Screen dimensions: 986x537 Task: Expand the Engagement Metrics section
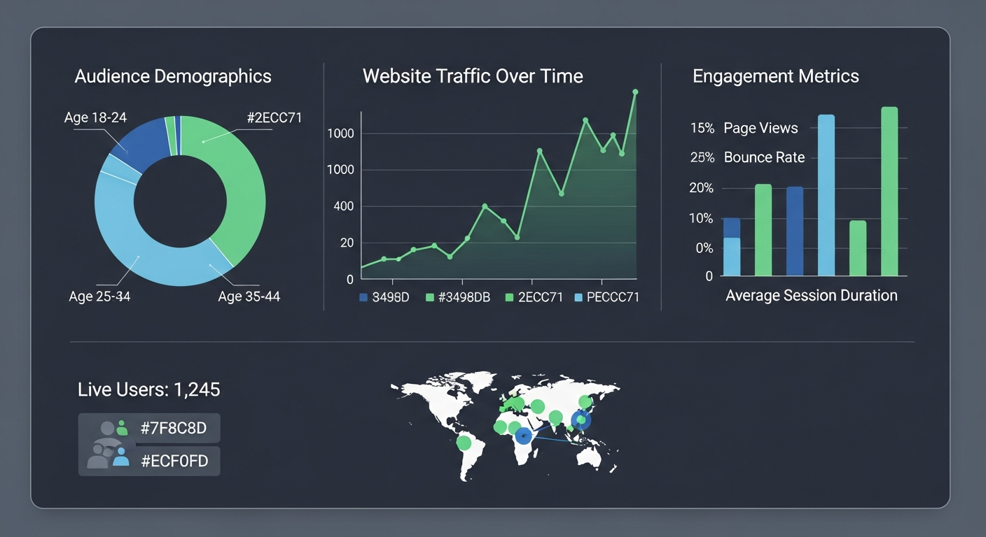[x=775, y=76]
